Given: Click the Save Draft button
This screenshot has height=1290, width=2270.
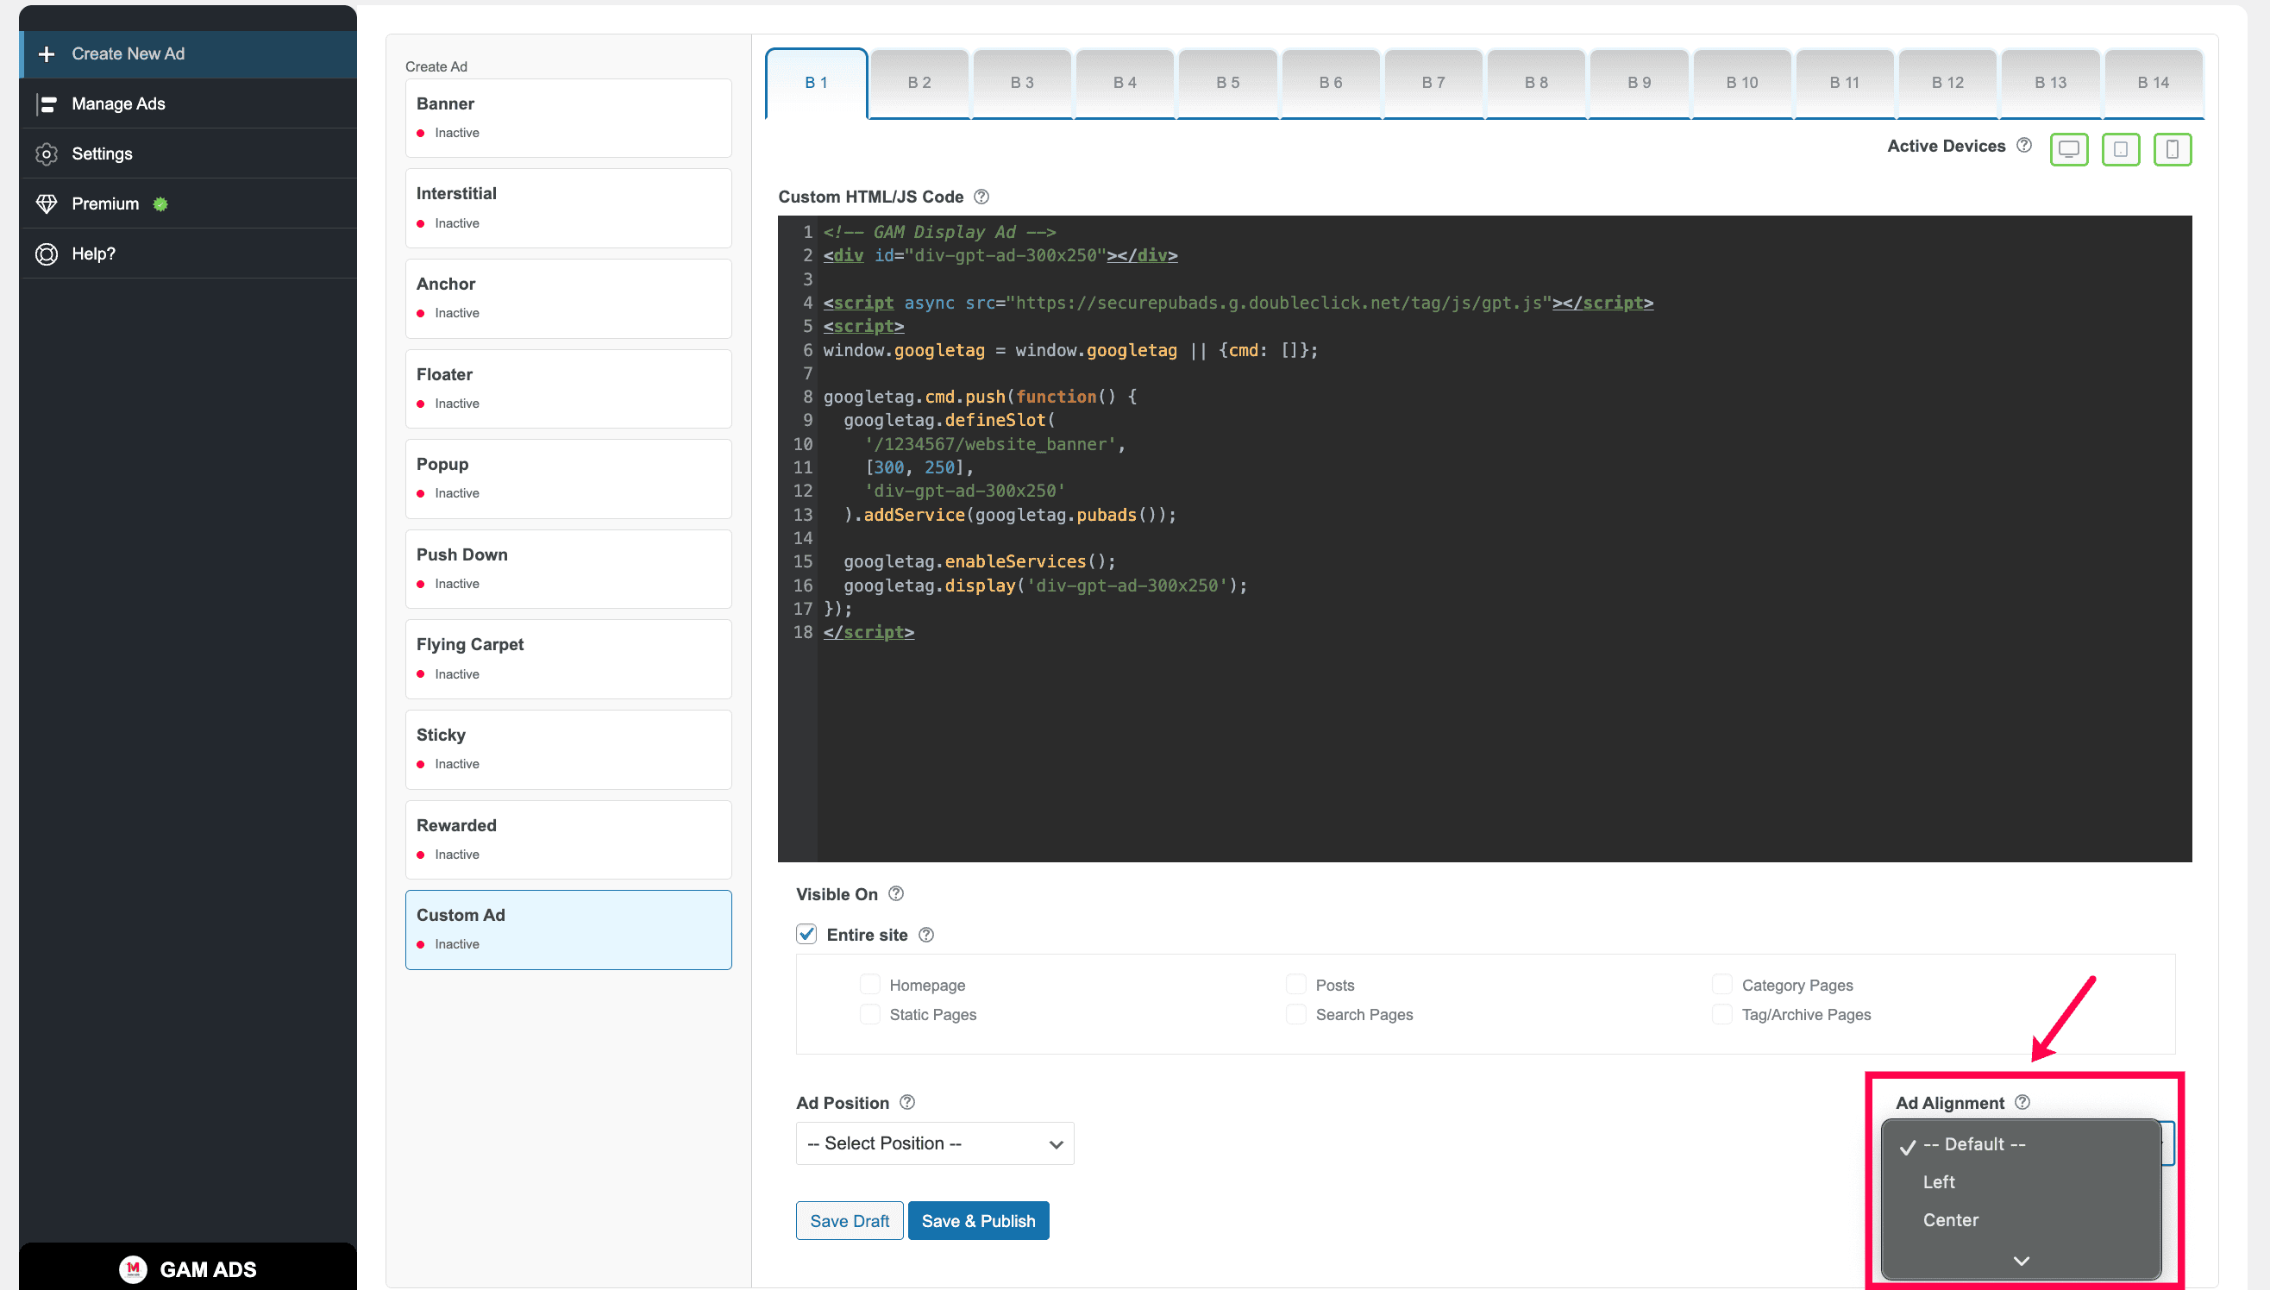Looking at the screenshot, I should (x=849, y=1221).
